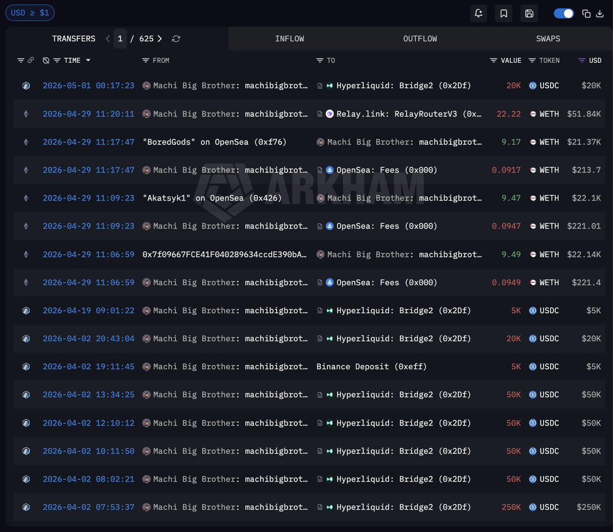
Task: Open the chain filter icon in header
Action: (x=21, y=60)
